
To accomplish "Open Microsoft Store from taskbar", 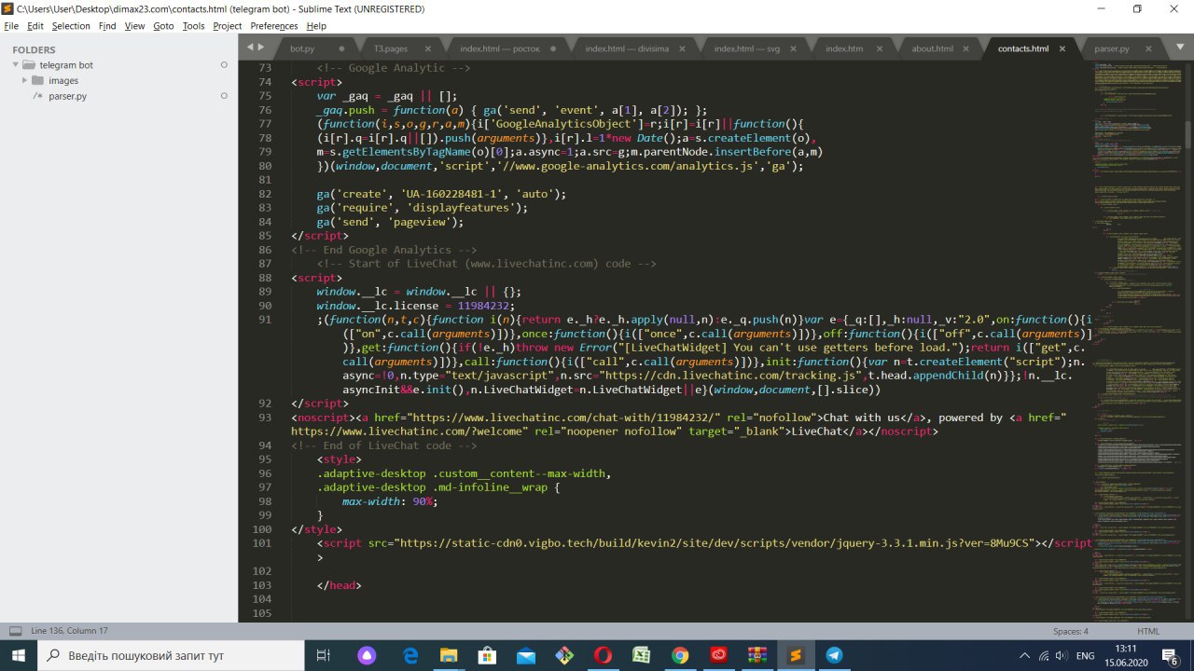I will (488, 655).
